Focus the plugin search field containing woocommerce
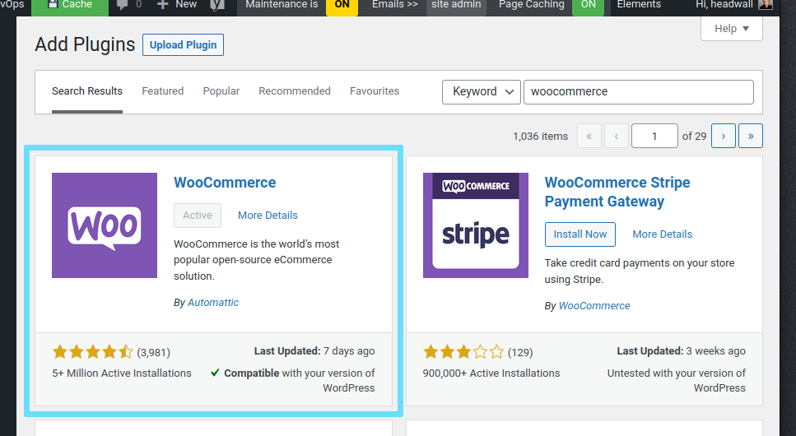Viewport: 796px width, 436px height. coord(639,92)
